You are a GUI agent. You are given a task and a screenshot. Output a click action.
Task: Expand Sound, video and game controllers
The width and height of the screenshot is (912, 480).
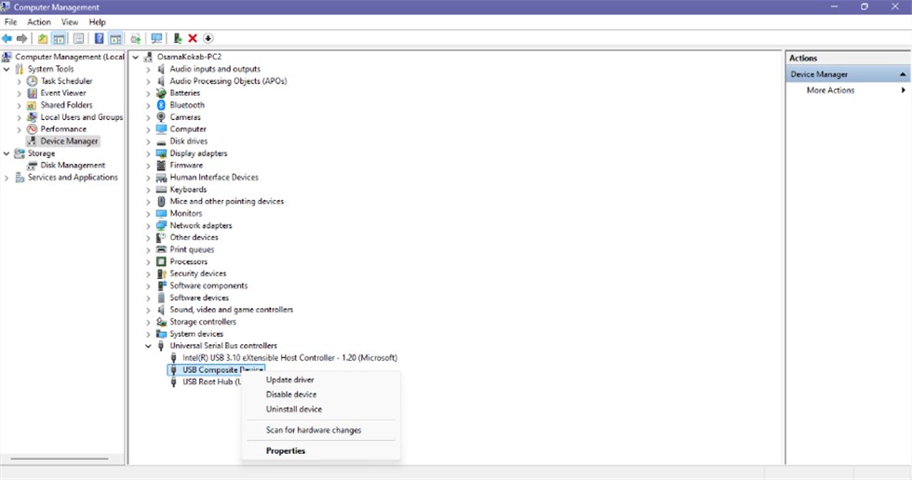(148, 310)
